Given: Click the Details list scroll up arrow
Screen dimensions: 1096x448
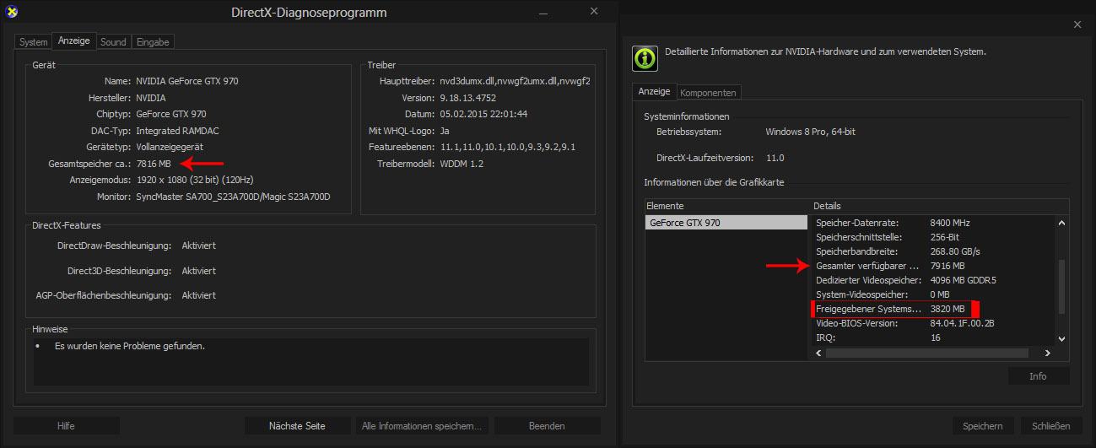Looking at the screenshot, I should (x=1062, y=223).
